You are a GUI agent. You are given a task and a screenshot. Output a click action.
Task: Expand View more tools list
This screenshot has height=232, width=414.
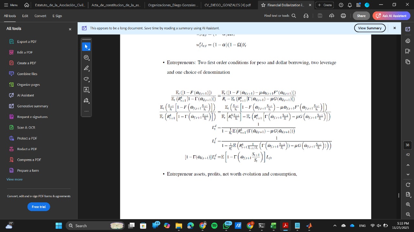pos(15,179)
